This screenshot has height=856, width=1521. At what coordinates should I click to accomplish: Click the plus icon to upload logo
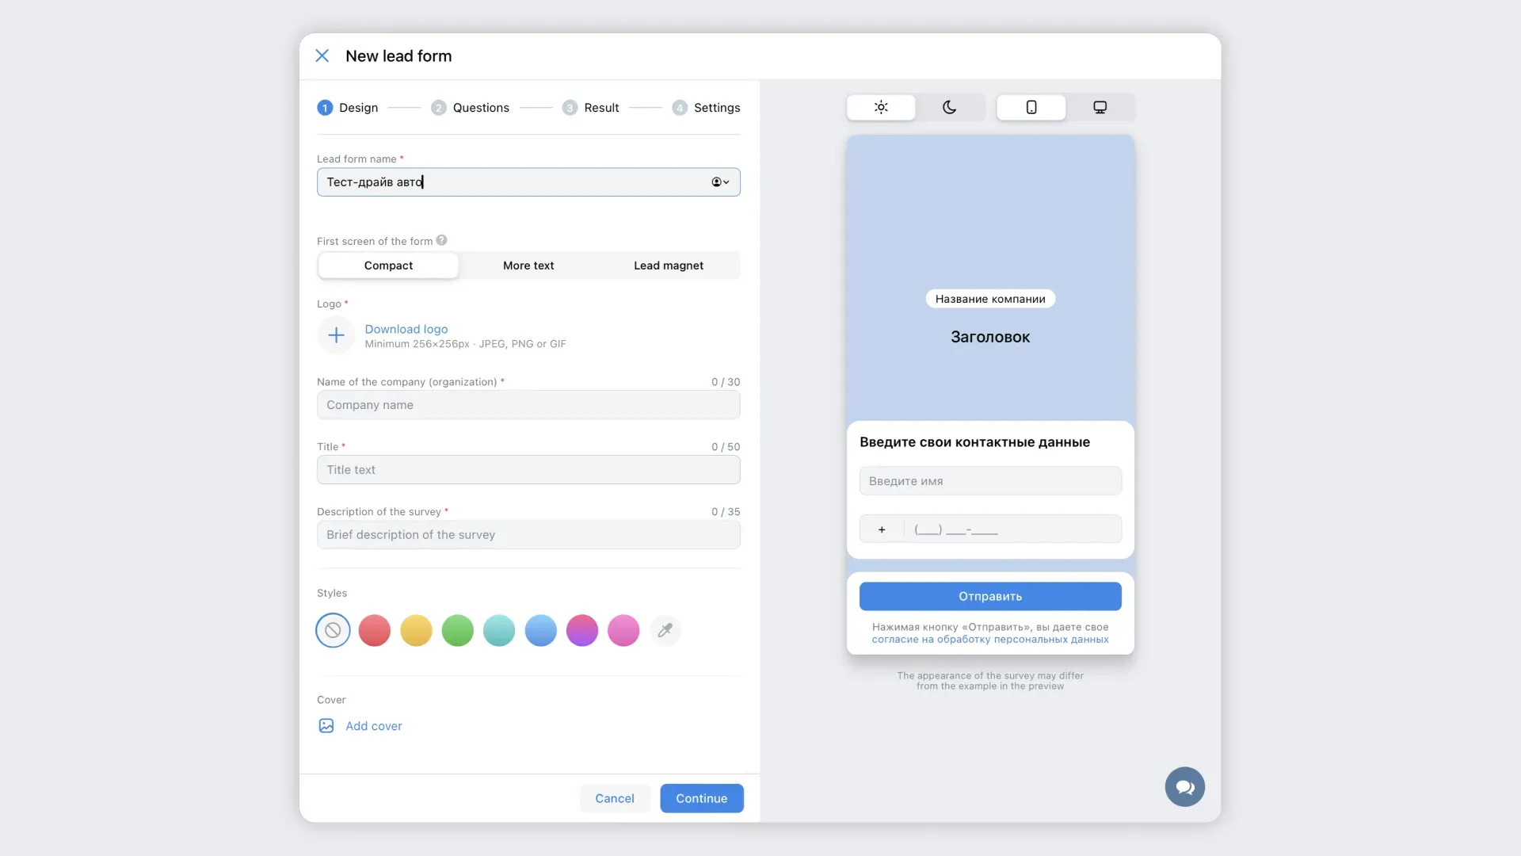coord(336,335)
